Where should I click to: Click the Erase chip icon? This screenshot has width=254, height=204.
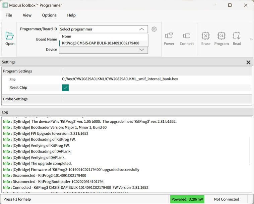pyautogui.click(x=206, y=39)
